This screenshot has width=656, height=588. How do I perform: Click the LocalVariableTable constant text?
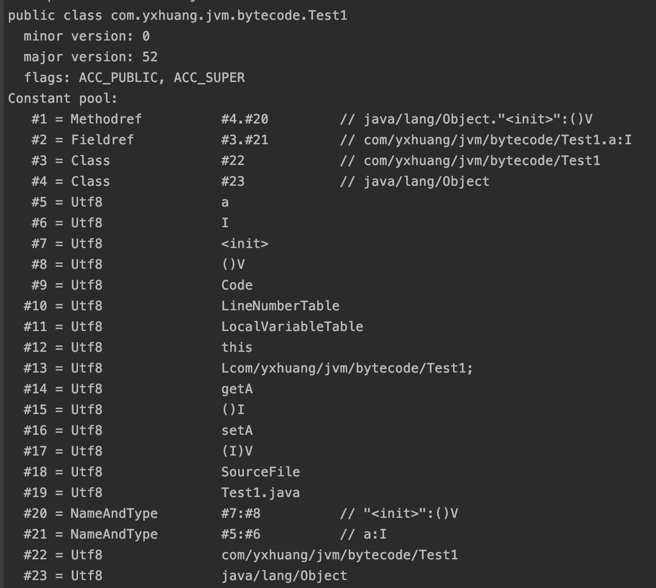(292, 327)
